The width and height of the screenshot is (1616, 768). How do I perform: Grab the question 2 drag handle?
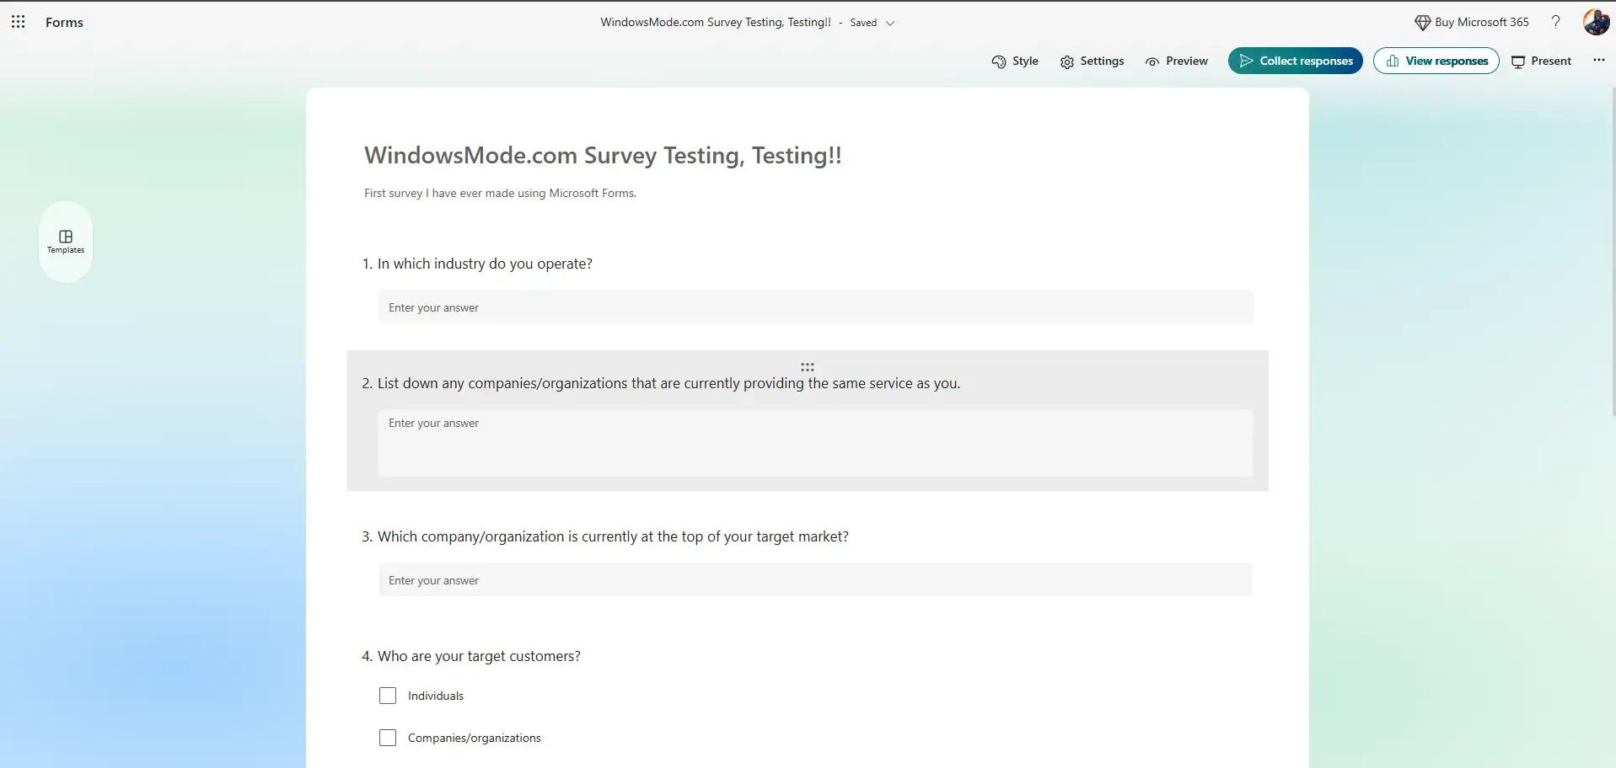(807, 367)
